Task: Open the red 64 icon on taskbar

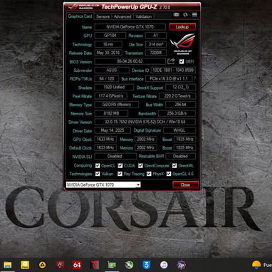Action: pos(77,265)
